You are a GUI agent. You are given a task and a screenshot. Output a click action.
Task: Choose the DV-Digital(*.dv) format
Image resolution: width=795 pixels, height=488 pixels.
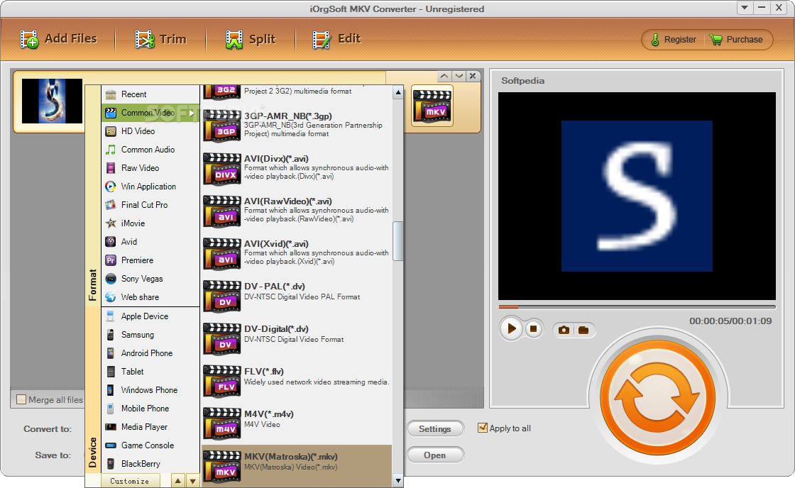pos(297,338)
